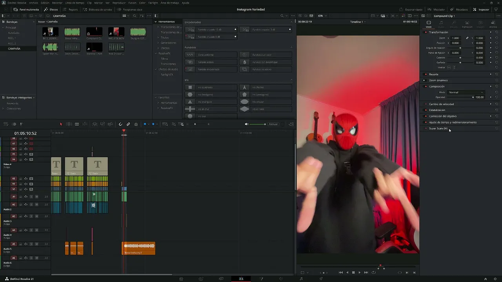Adjust the green monitor volume slider
Viewport: 502px width, 282px height.
point(258,124)
